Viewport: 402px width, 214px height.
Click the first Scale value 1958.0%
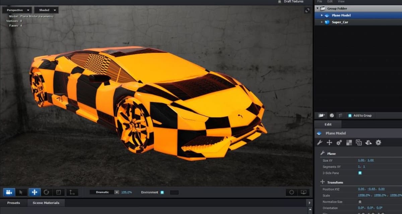[x=364, y=195]
